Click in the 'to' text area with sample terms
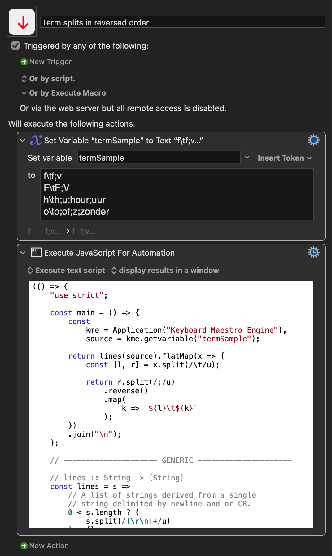332x556 pixels. tap(177, 194)
